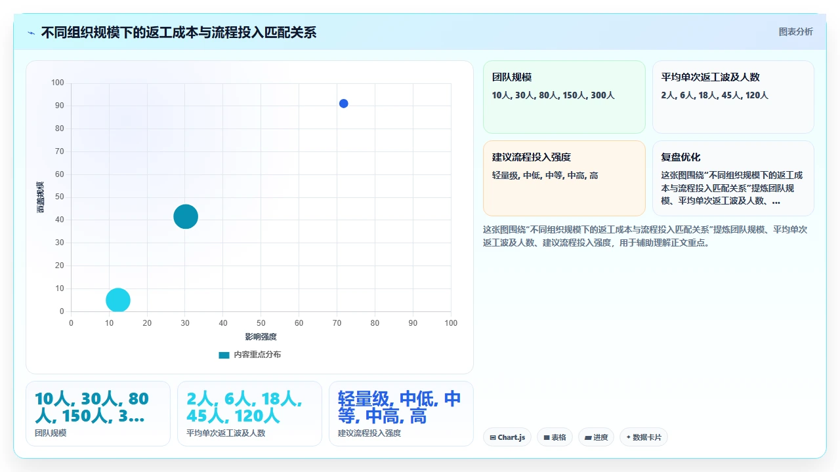The image size is (840, 472).
Task: Click the description paragraph below the cards
Action: [645, 236]
